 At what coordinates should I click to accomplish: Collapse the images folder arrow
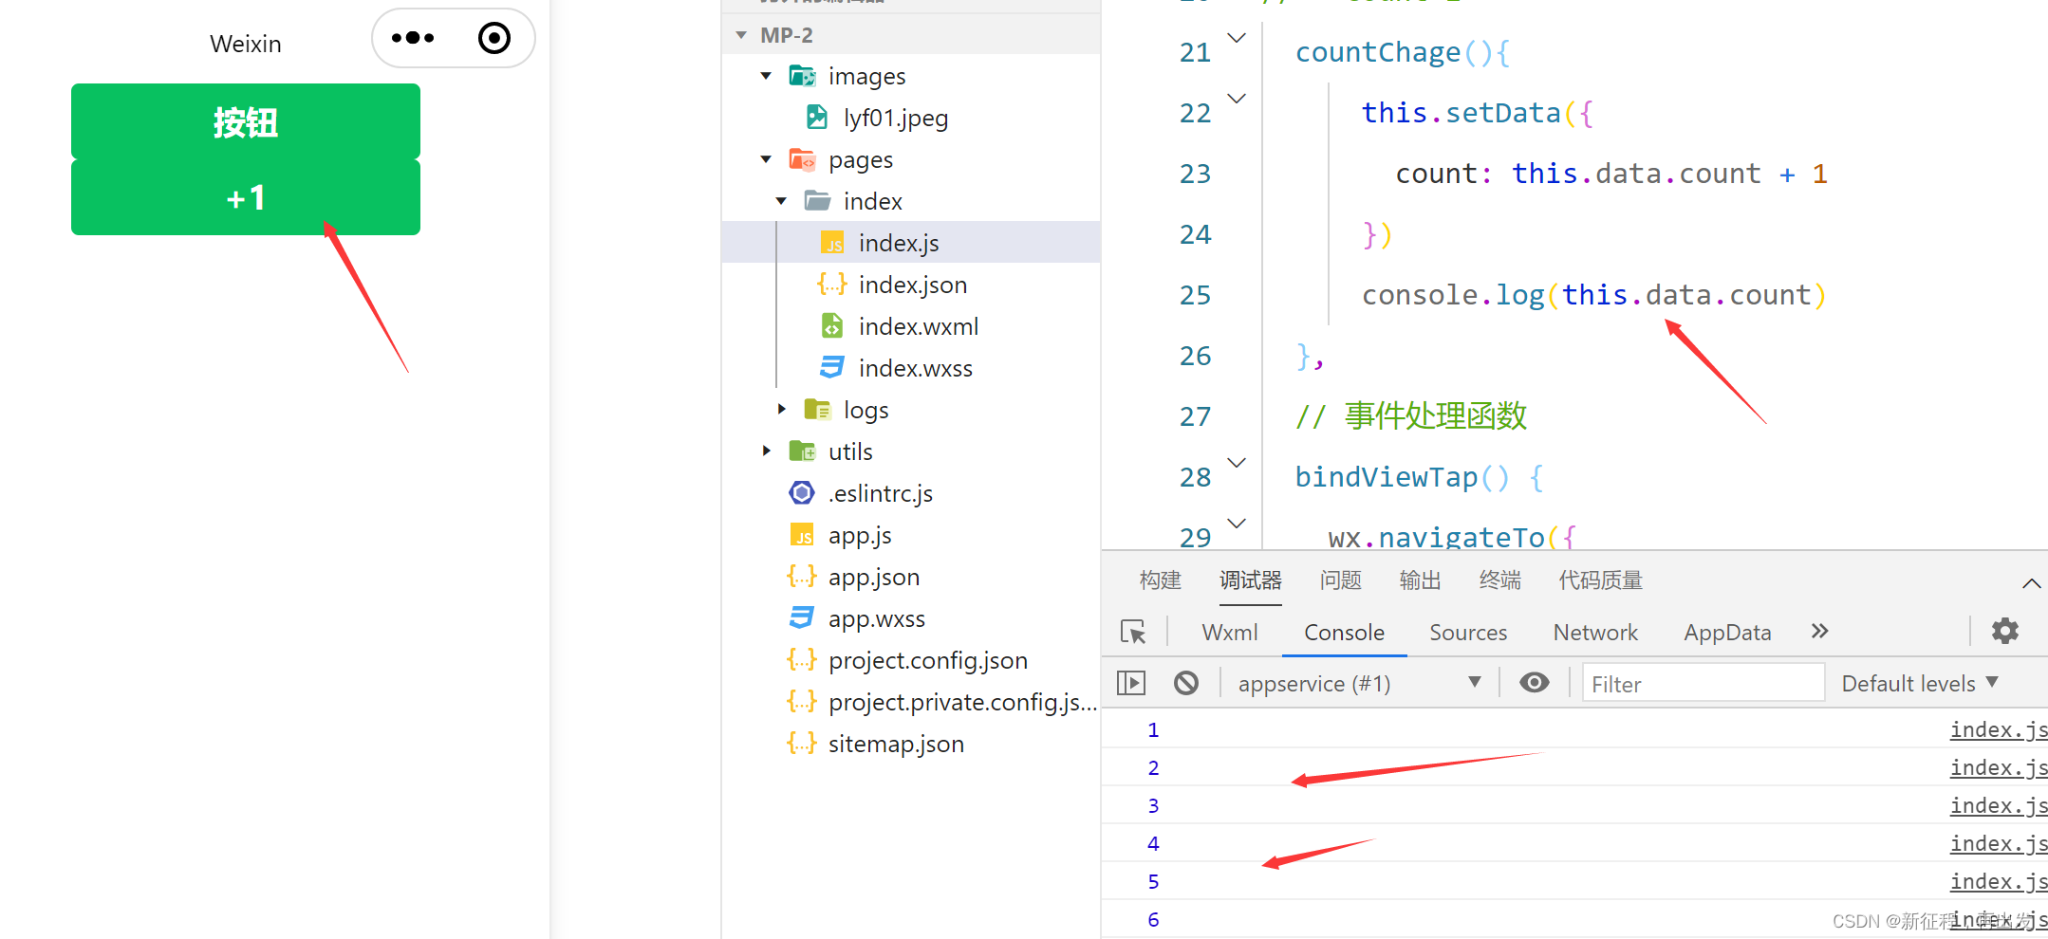(766, 76)
